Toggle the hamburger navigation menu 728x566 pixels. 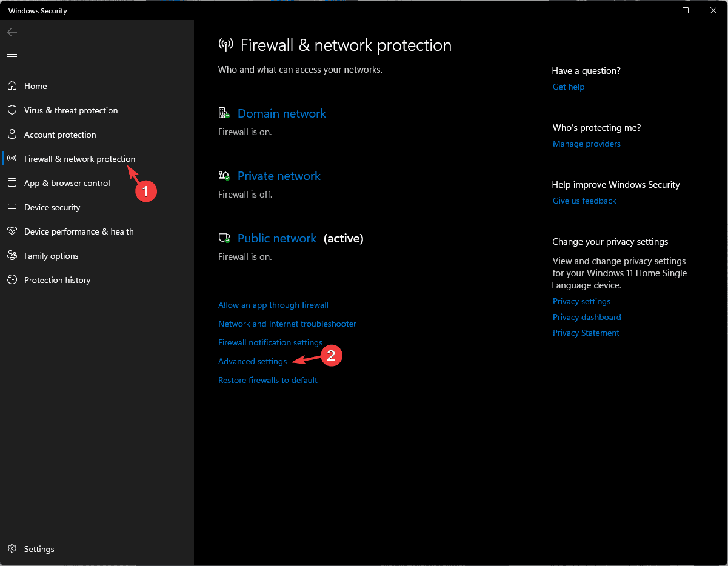coord(12,56)
